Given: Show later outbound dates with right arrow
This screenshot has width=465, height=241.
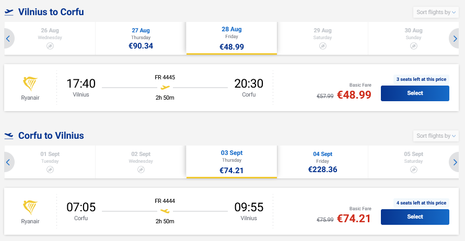Looking at the screenshot, I should tap(455, 39).
